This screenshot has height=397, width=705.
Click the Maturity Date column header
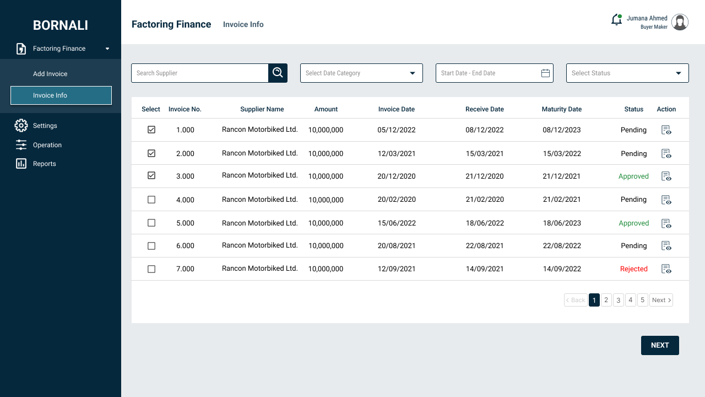tap(562, 109)
